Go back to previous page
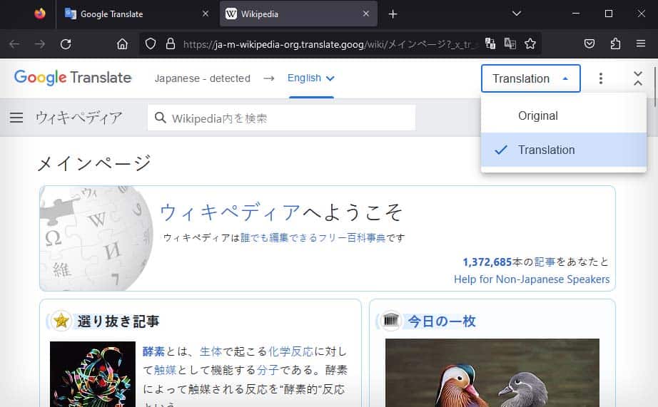 click(14, 44)
